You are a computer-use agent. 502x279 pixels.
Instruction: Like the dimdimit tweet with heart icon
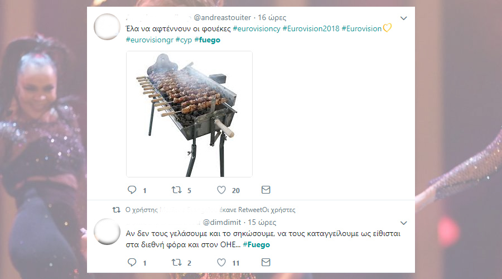(221, 263)
